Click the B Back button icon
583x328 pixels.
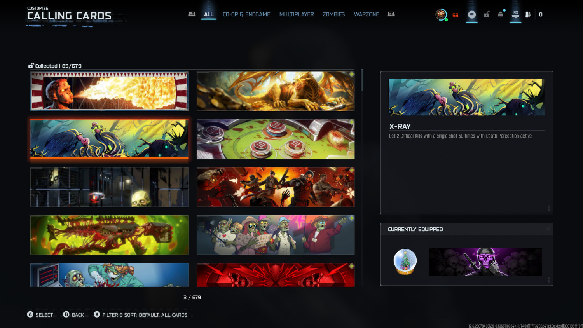tap(66, 314)
